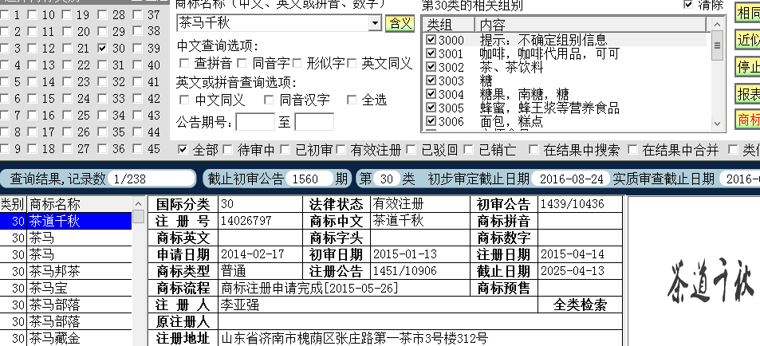Screen dimensions: 760x346
Task: Enable the 同音字 option
Action: click(242, 63)
